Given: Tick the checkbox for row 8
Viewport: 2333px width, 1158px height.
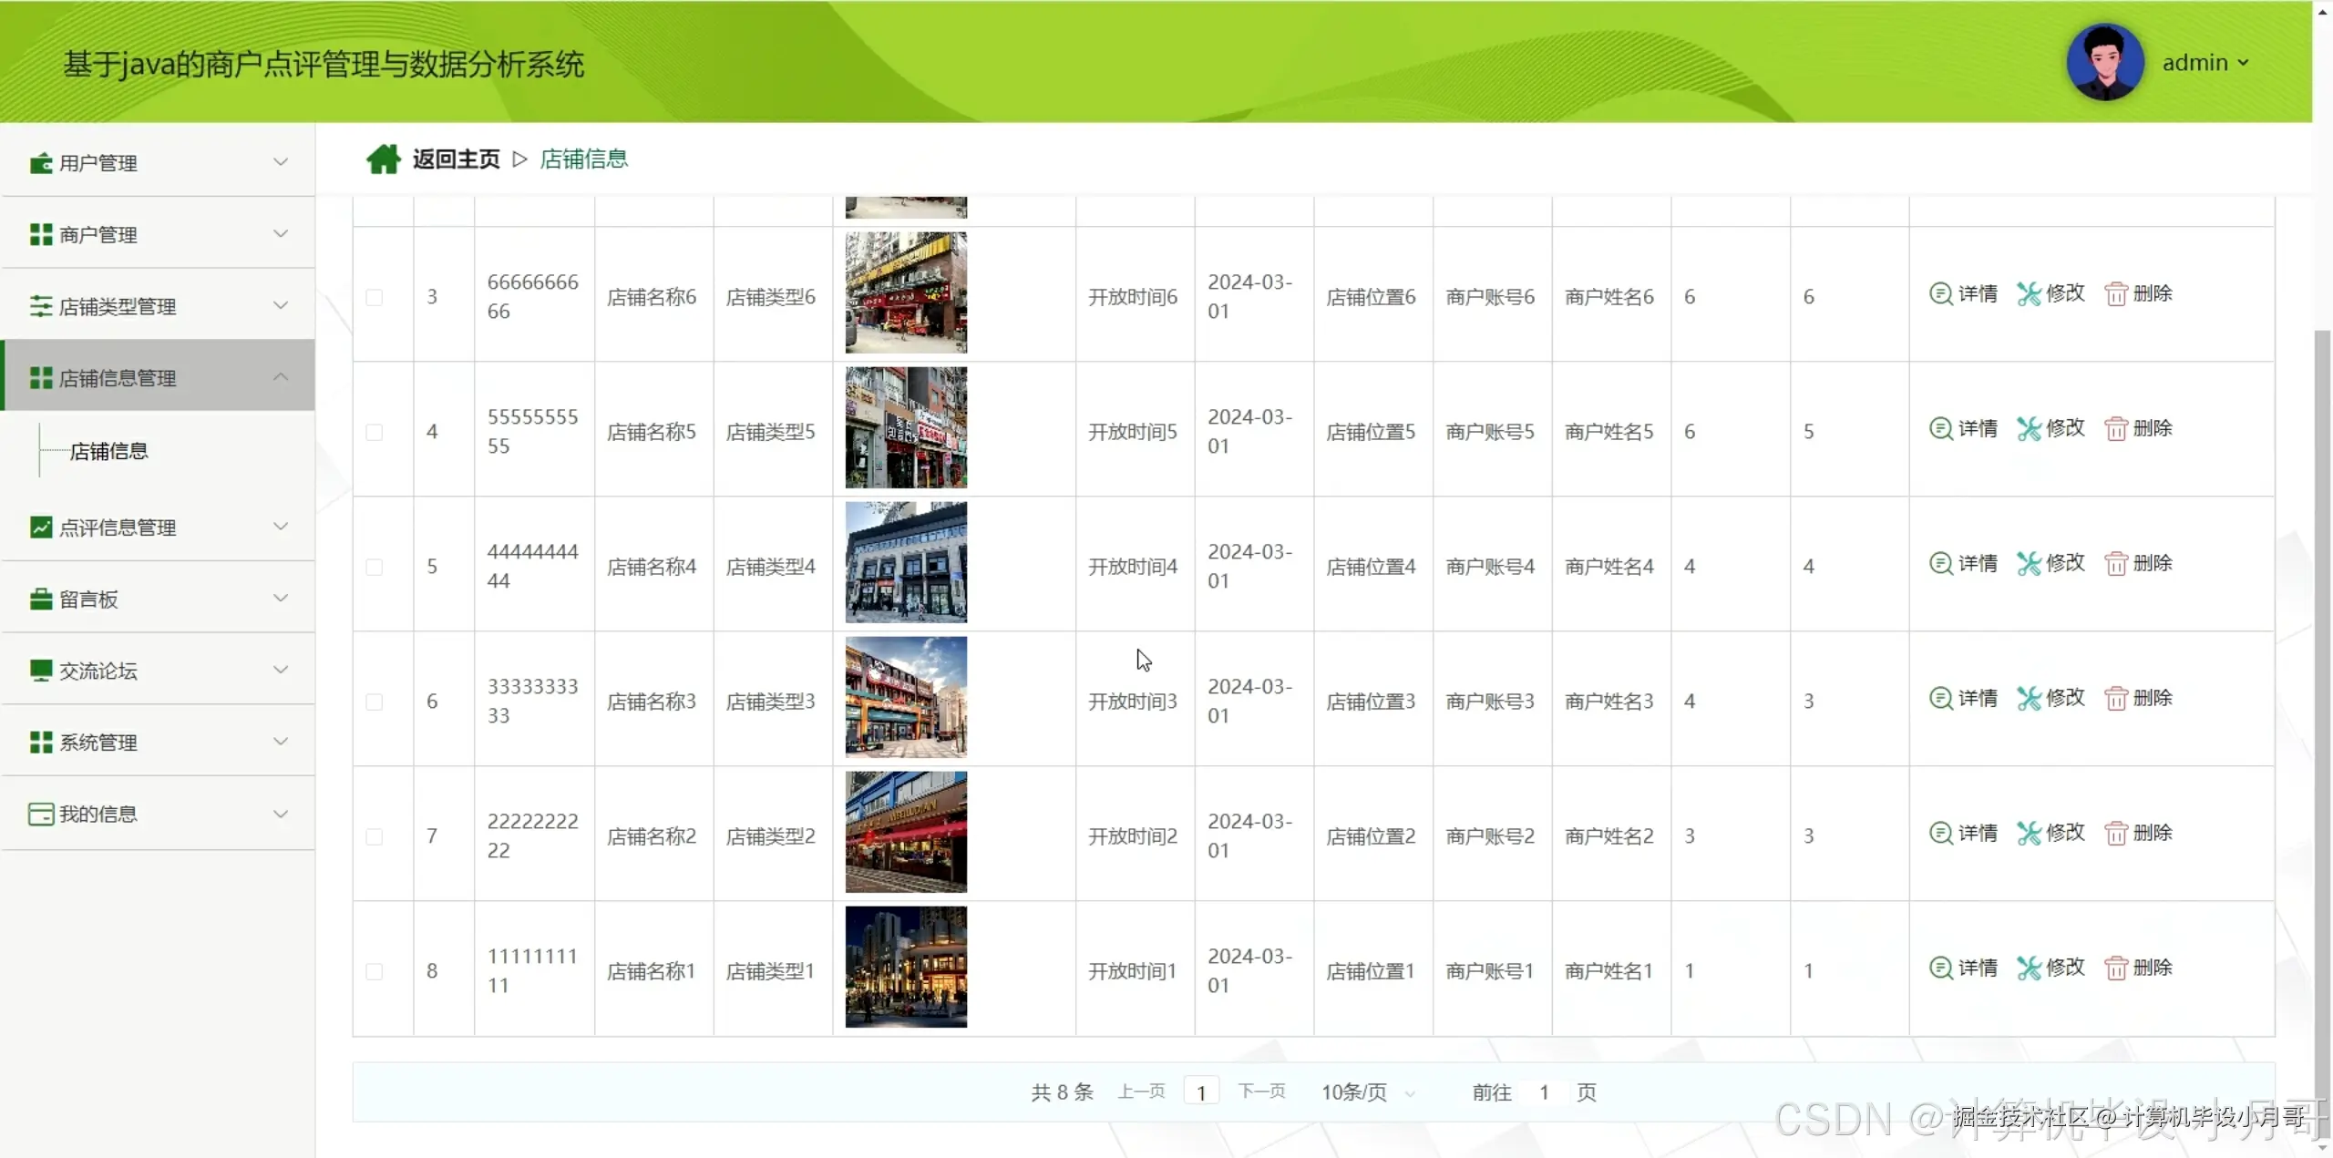Looking at the screenshot, I should point(374,971).
